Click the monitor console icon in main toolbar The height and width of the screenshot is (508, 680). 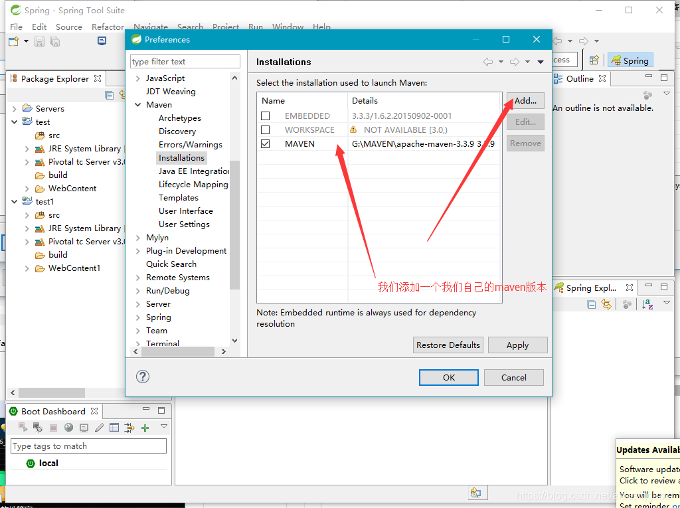(x=102, y=41)
